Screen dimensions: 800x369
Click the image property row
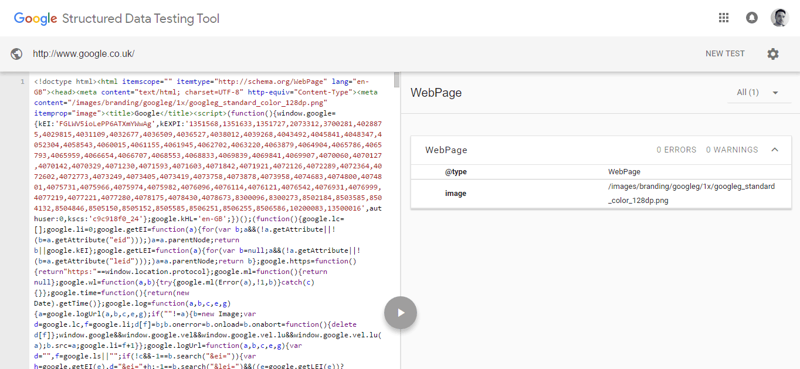(456, 193)
